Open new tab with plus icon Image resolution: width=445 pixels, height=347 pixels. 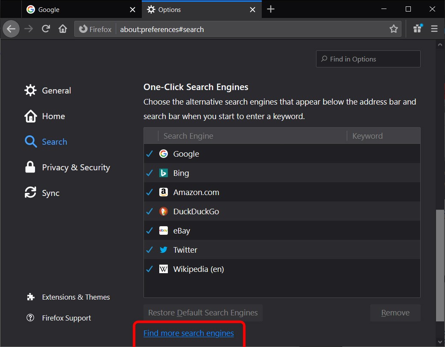click(271, 9)
